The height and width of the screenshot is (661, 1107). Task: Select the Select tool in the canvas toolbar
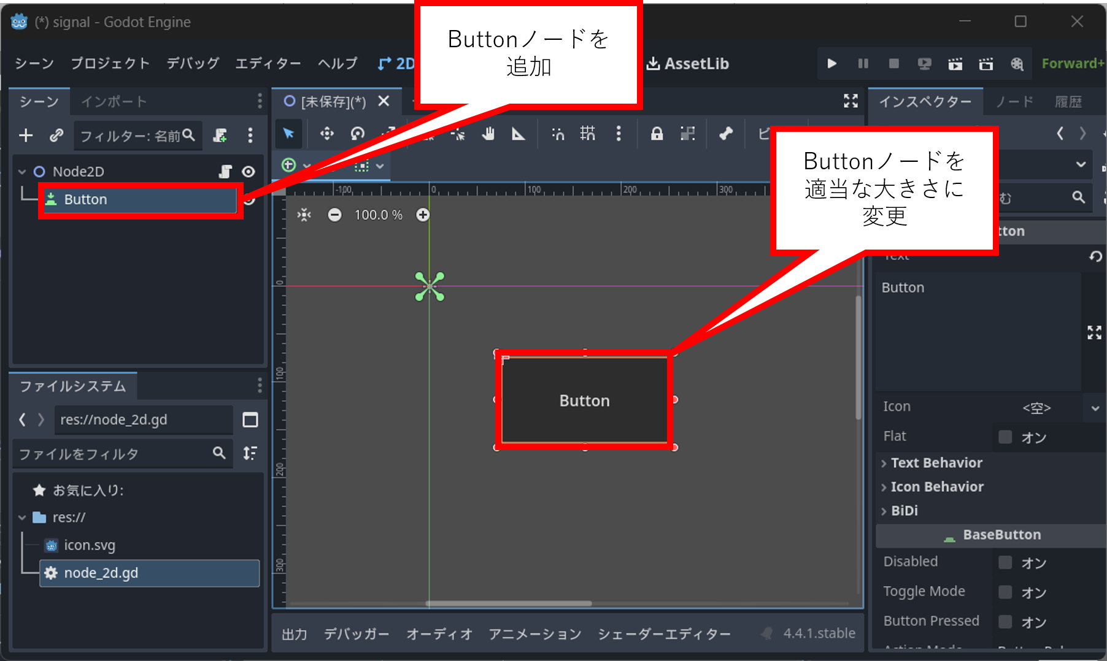tap(288, 134)
